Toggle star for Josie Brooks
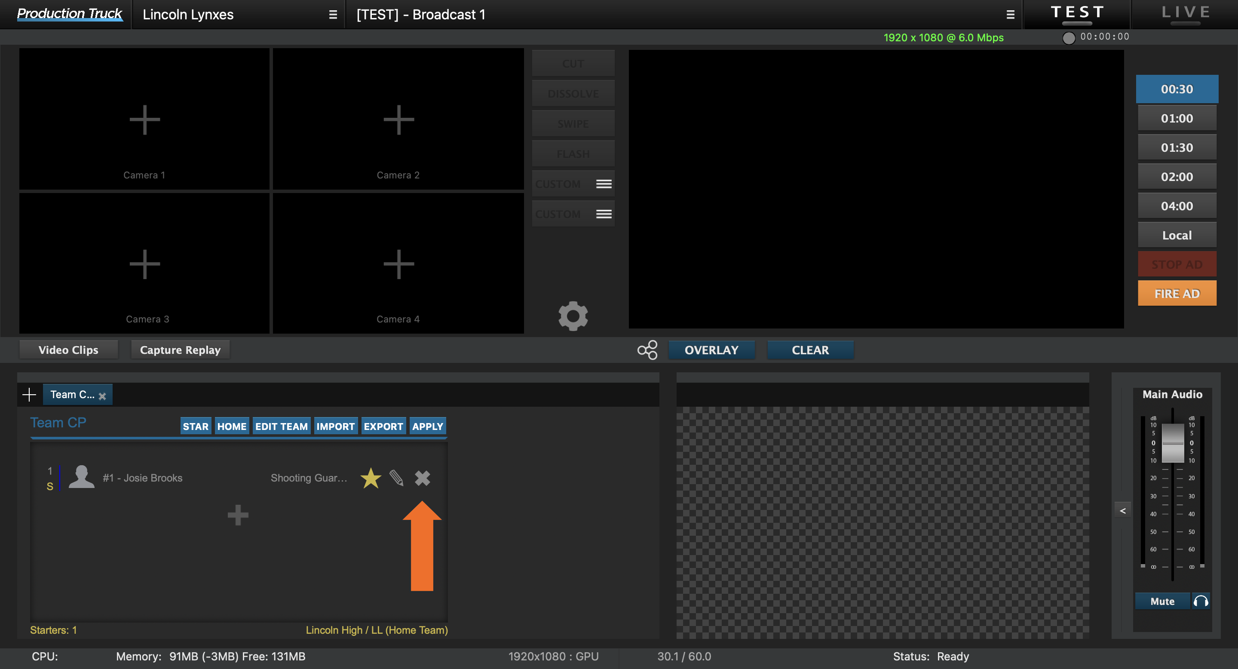The image size is (1238, 669). (x=371, y=478)
